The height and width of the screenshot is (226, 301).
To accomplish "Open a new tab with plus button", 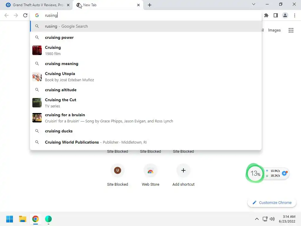I will (150, 5).
